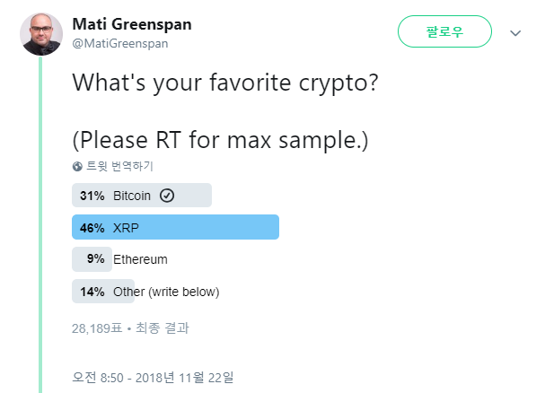Viewport: 545px width, 393px height.
Task: Click the Ethereum label in the poll
Action: (140, 259)
